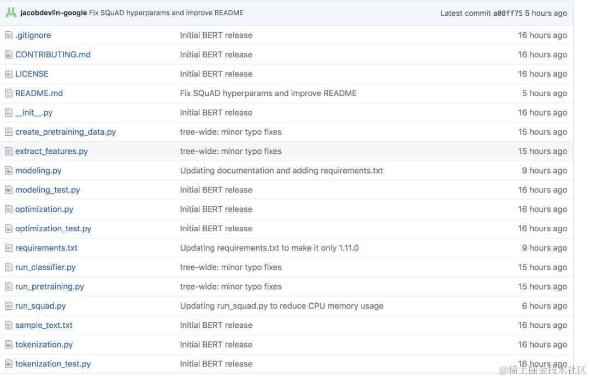
Task: Click file icon beside optimization_test.py
Action: 9,228
